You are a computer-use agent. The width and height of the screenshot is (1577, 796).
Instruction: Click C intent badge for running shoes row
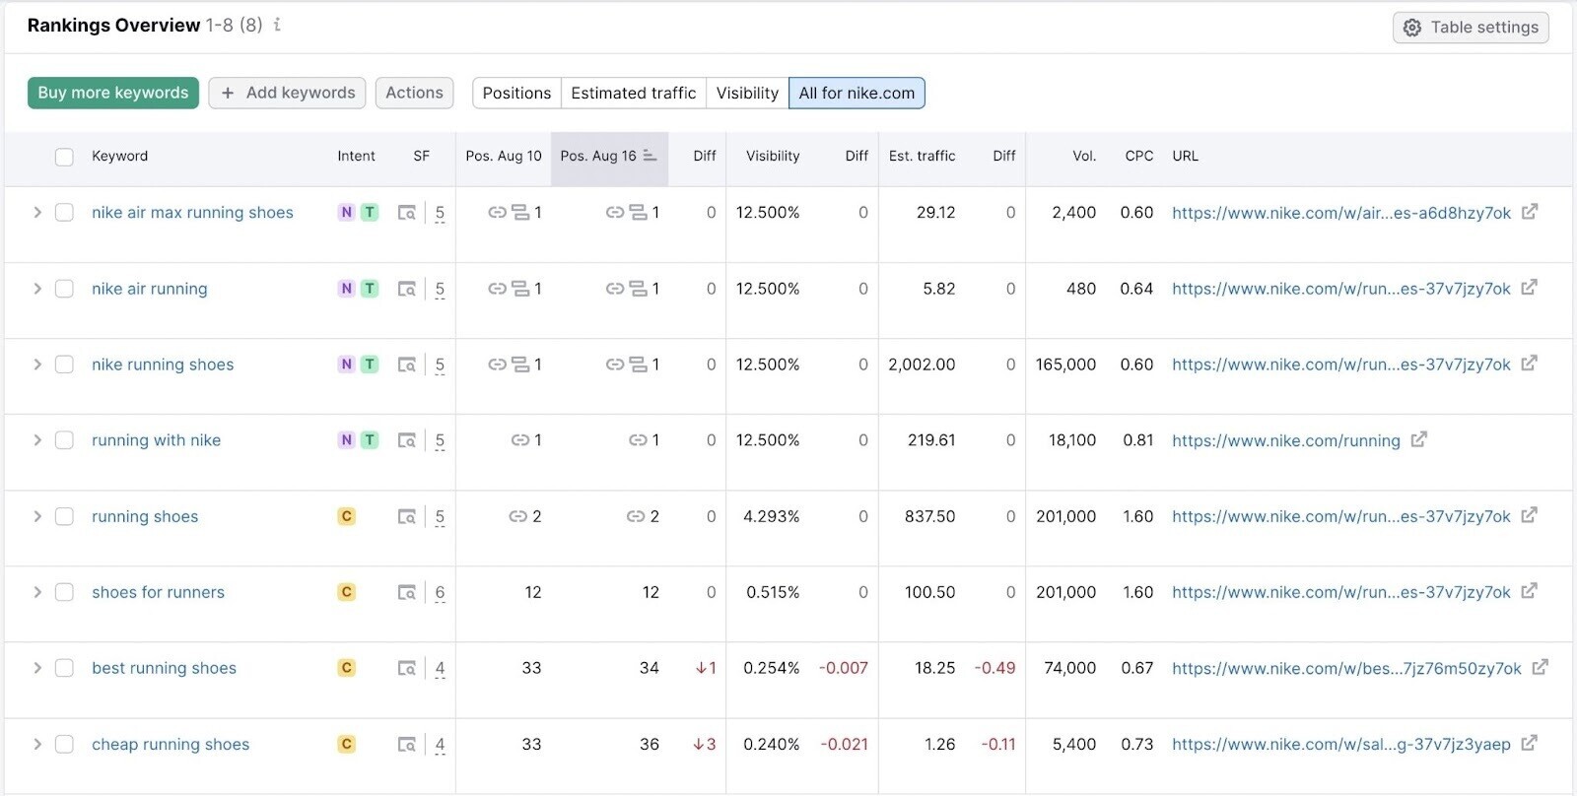click(x=346, y=516)
